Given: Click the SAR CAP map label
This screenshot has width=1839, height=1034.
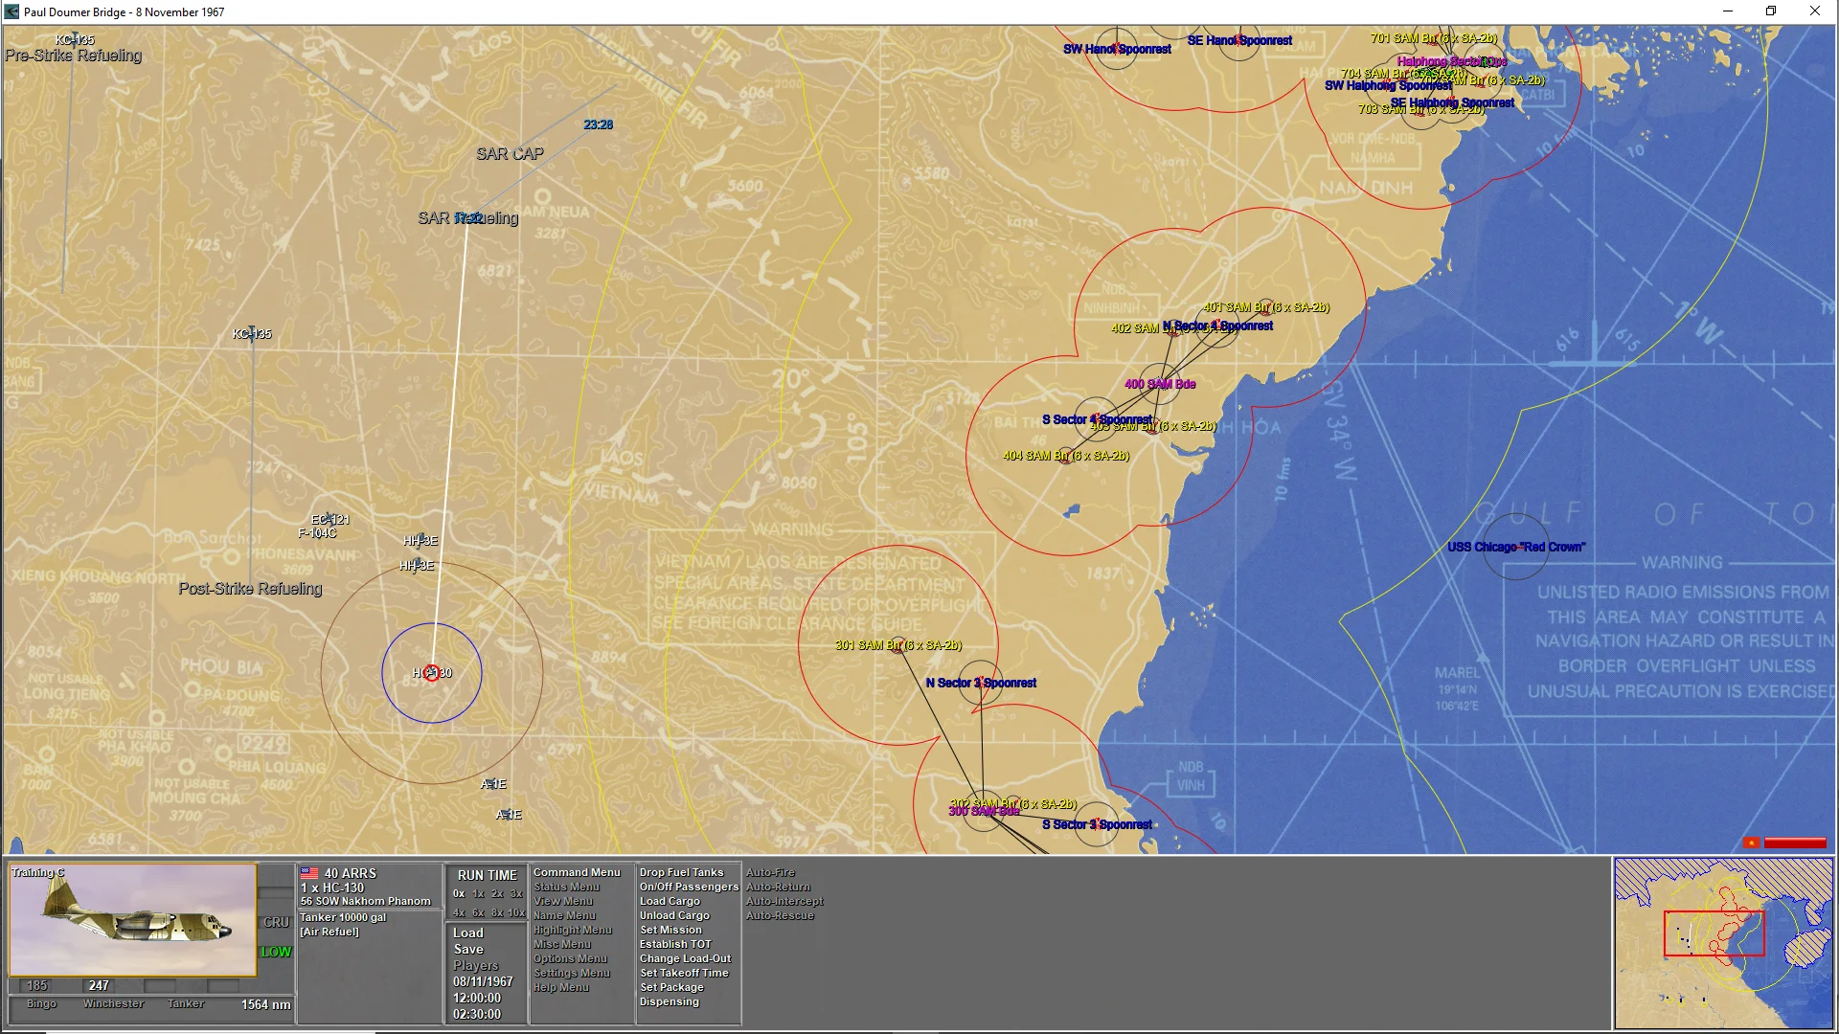Looking at the screenshot, I should tap(510, 153).
